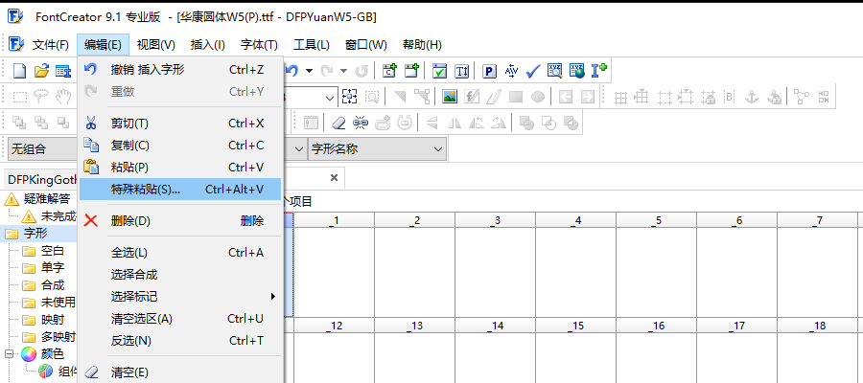863x383 pixels.
Task: Open the undo history dropdown arrow
Action: 310,71
